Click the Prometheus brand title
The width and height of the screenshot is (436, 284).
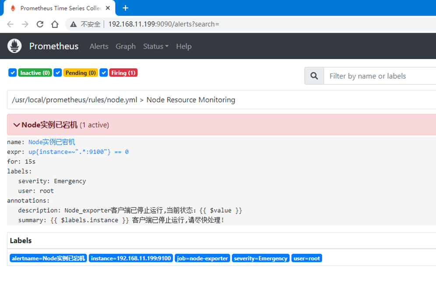[54, 46]
